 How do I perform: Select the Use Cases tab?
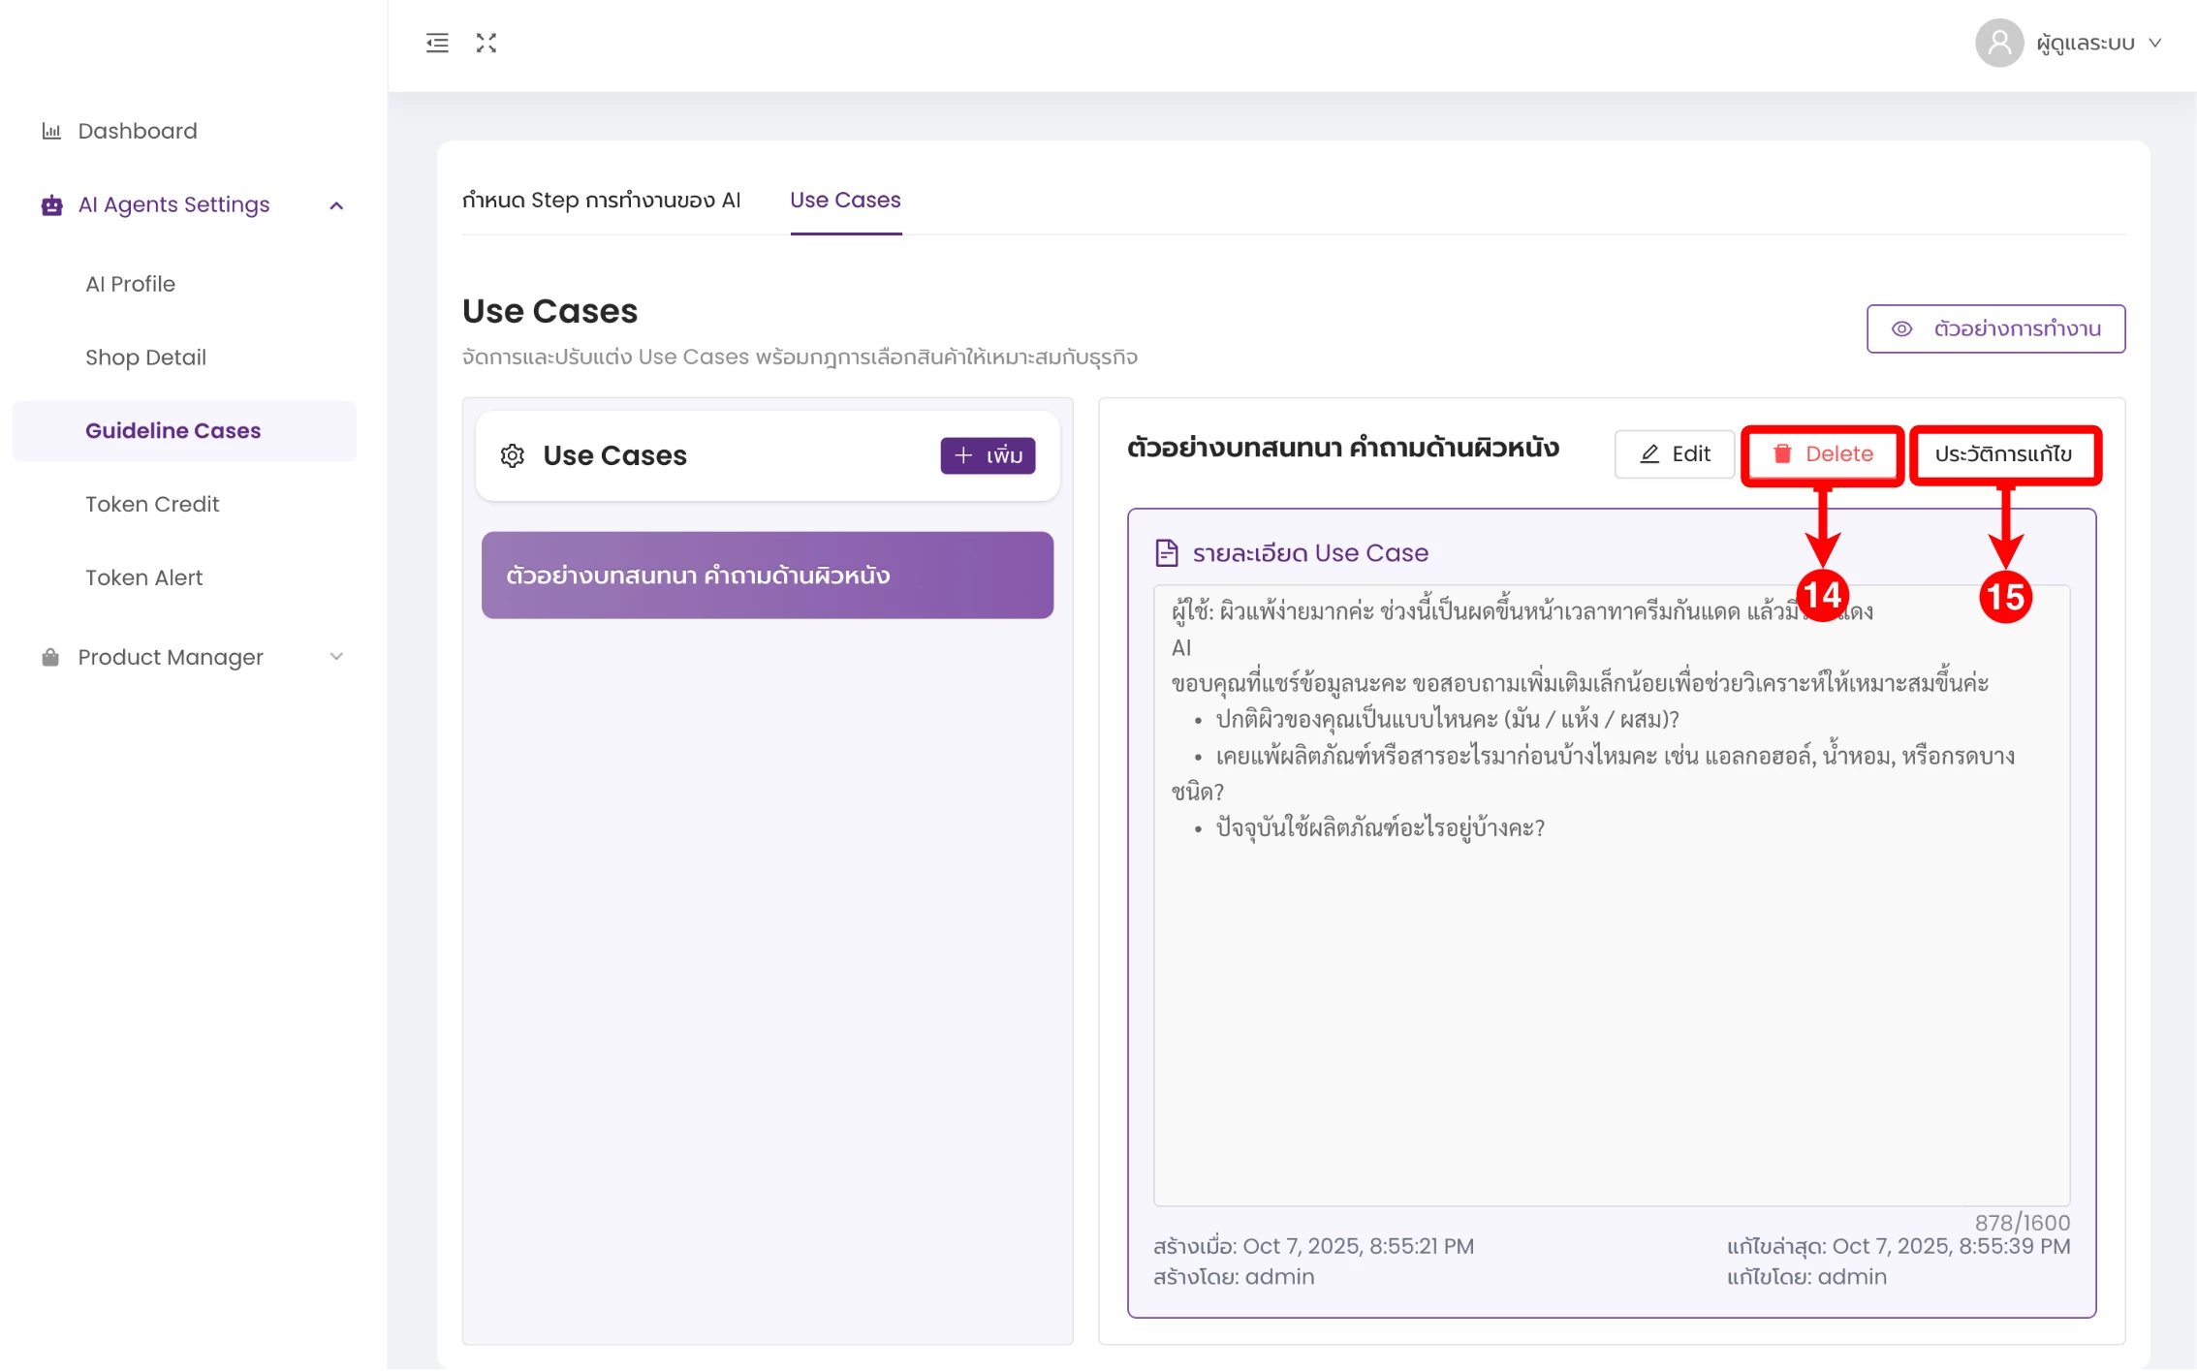pyautogui.click(x=845, y=201)
